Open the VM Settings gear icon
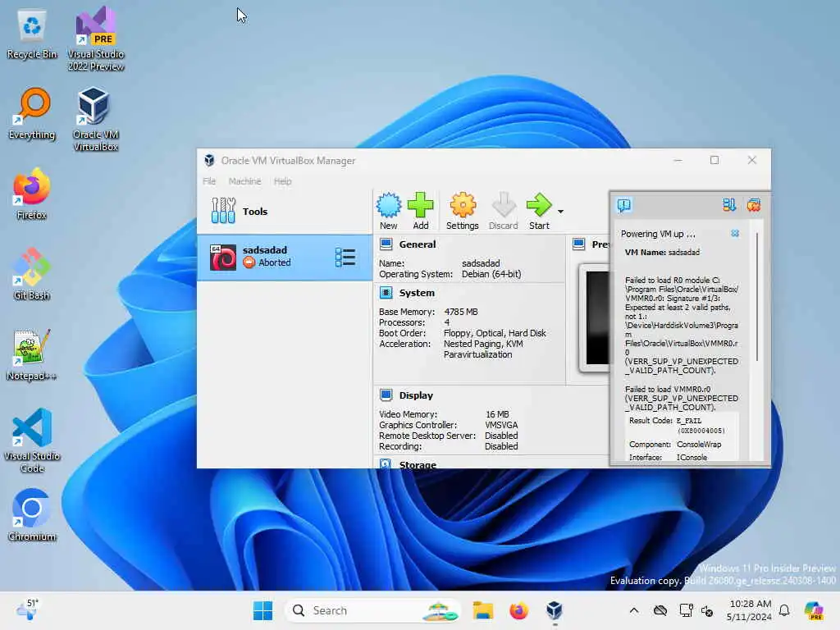The image size is (840, 630). point(463,211)
